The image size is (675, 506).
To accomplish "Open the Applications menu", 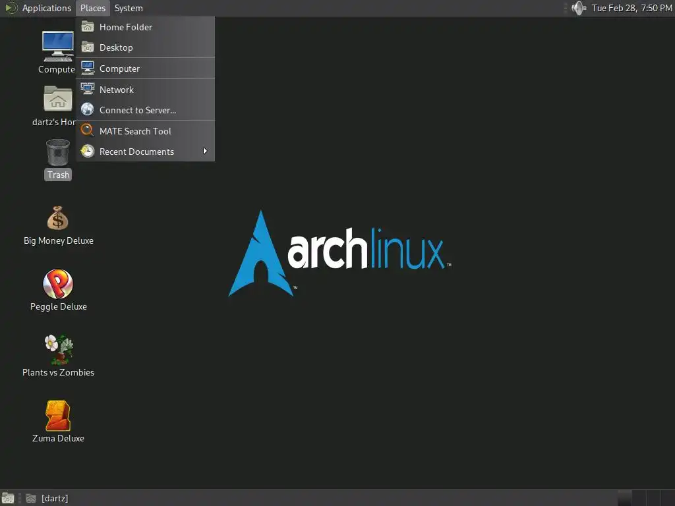I will click(47, 8).
